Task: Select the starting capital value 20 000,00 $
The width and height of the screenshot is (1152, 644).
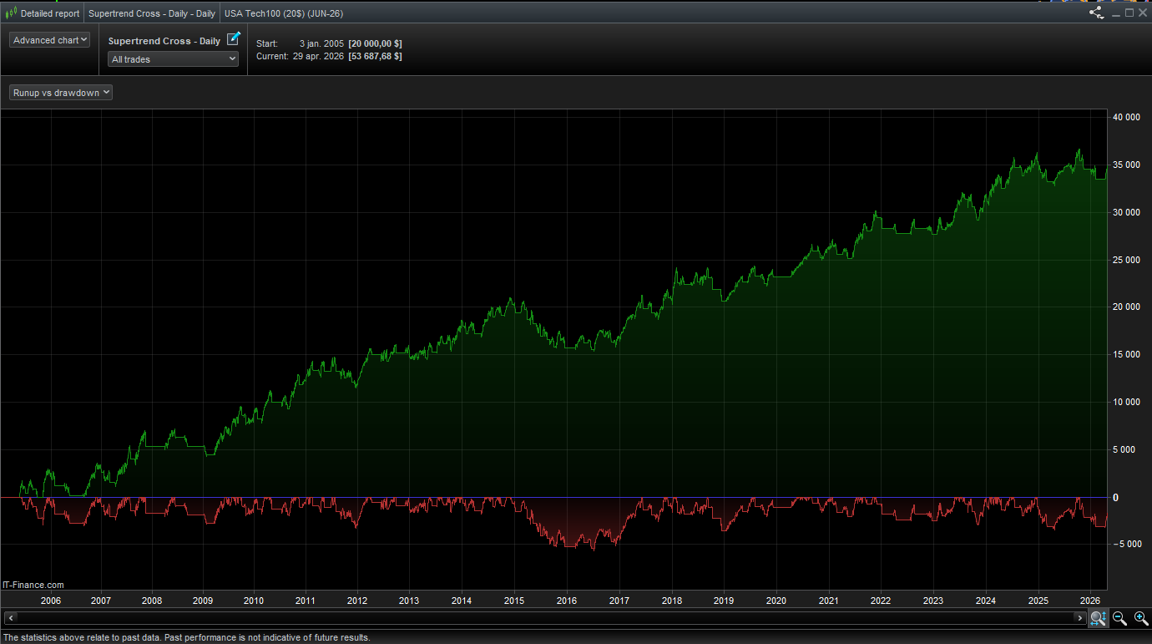Action: pyautogui.click(x=375, y=43)
